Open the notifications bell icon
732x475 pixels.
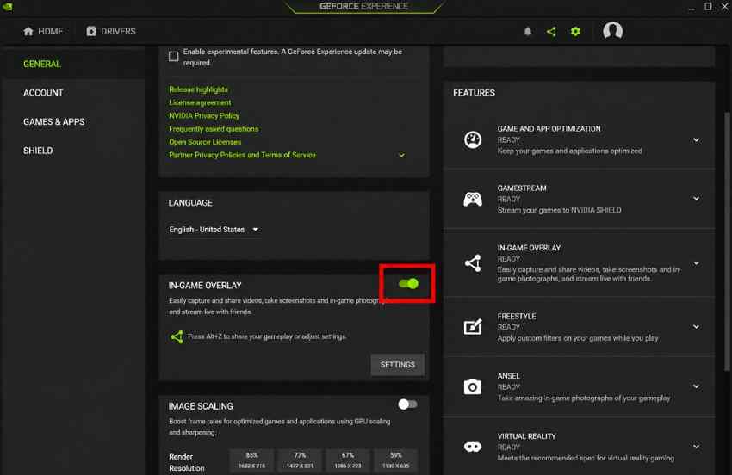(528, 31)
